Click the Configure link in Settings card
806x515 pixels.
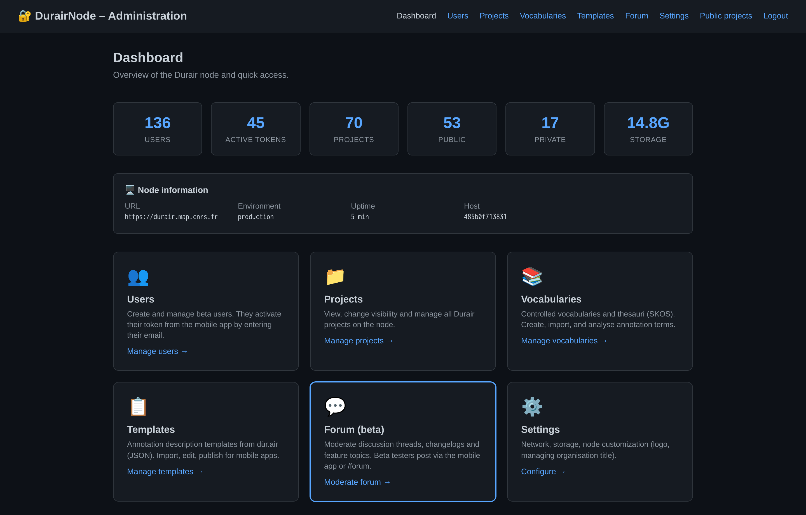coord(543,471)
